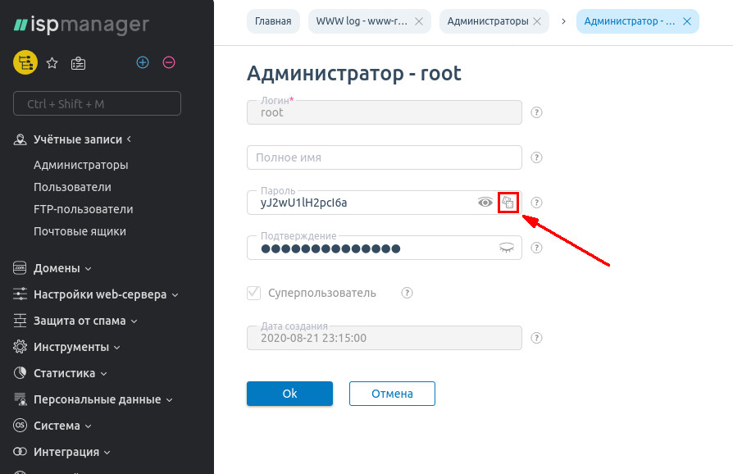The height and width of the screenshot is (474, 733).
Task: Toggle confirmation field visibility closed-eye icon
Action: point(508,248)
